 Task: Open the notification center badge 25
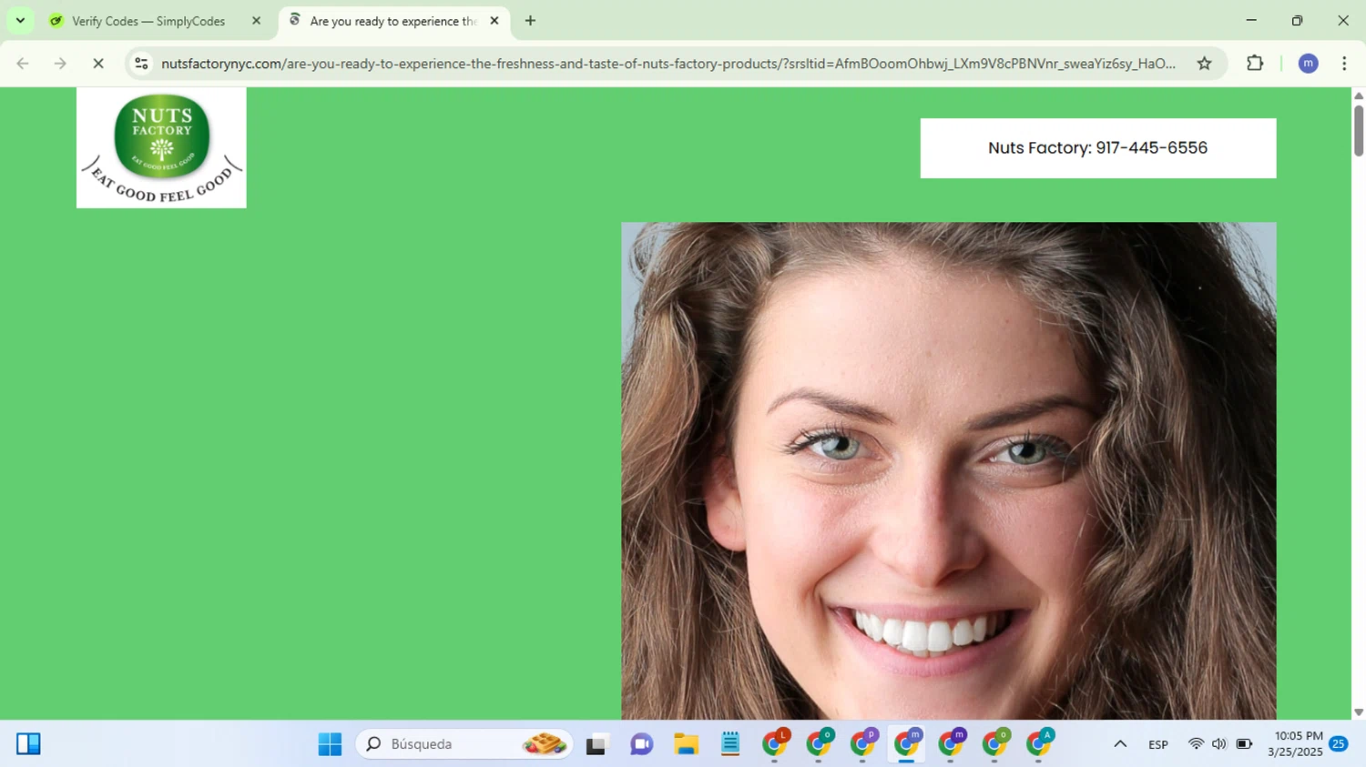click(1339, 744)
